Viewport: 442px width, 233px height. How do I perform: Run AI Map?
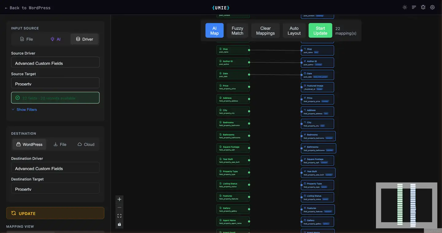[215, 31]
